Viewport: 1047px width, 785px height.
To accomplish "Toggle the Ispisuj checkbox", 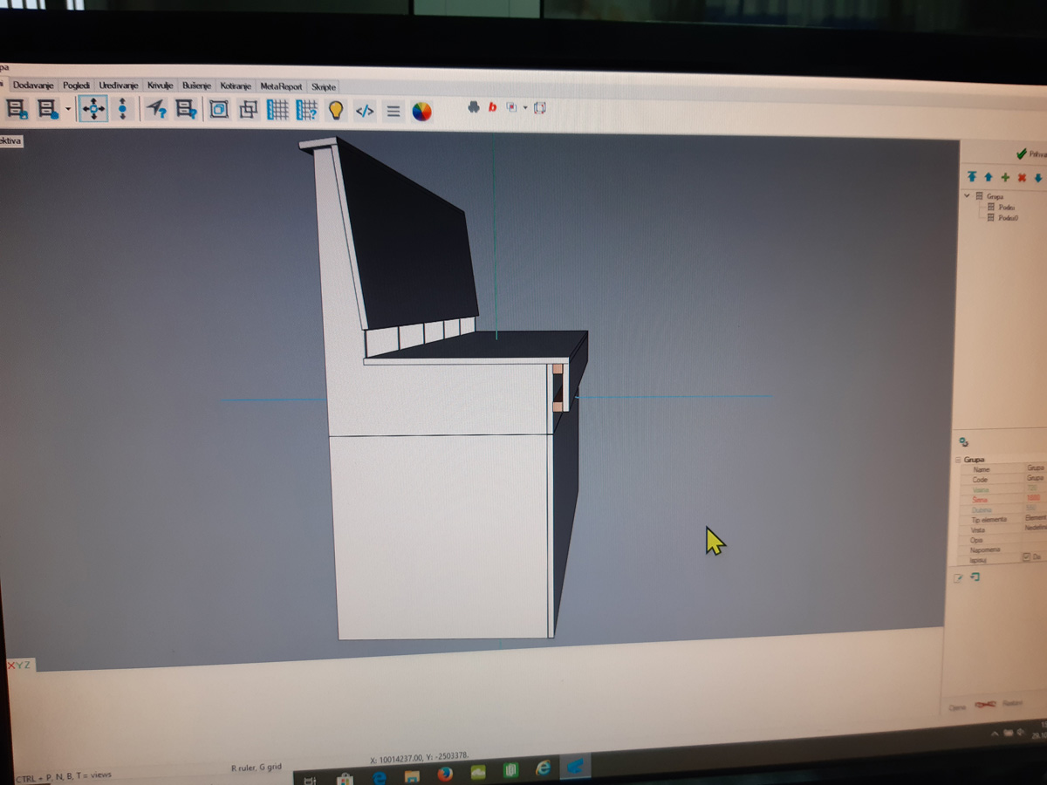I will [1027, 557].
